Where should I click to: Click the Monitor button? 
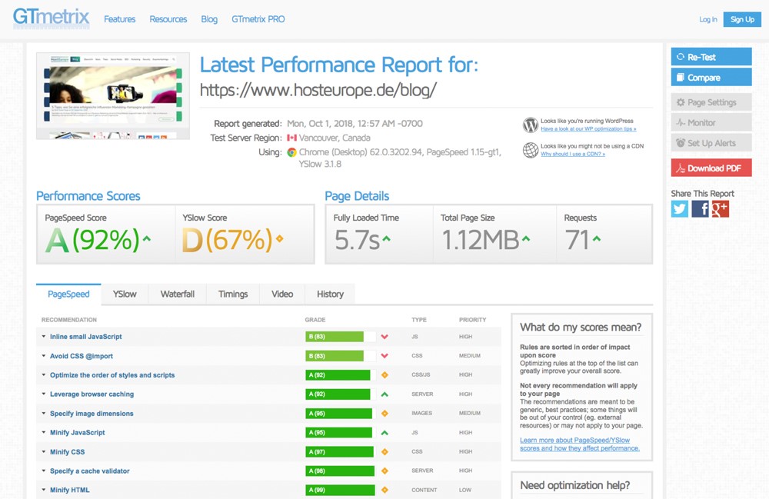coord(711,122)
